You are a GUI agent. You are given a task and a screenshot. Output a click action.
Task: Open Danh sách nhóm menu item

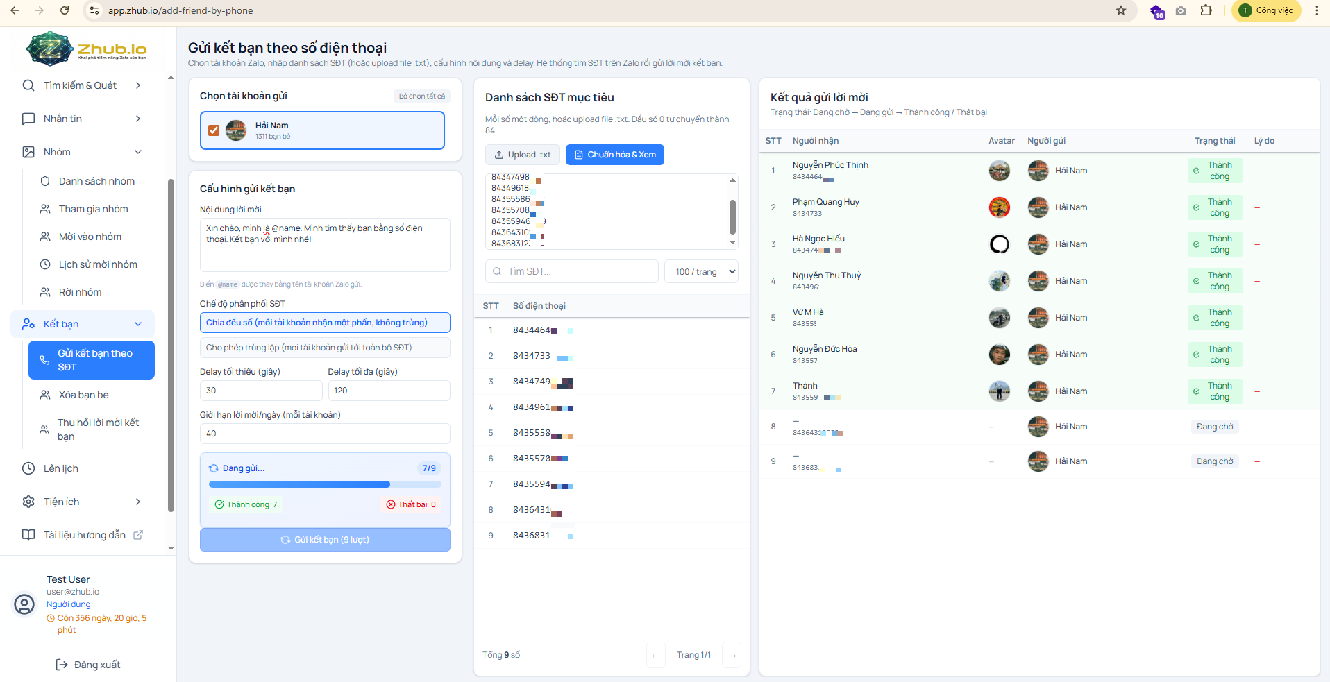point(96,181)
